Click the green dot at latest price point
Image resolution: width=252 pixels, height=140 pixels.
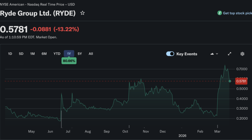tap(230, 81)
